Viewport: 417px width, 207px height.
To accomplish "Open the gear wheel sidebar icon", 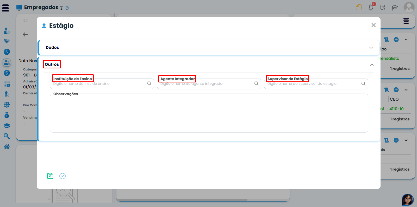I will tap(7, 105).
